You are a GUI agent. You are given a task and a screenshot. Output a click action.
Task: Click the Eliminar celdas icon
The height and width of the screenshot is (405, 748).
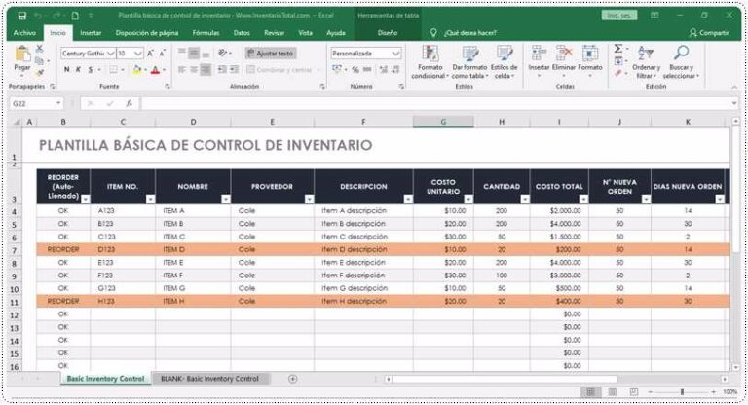point(563,55)
